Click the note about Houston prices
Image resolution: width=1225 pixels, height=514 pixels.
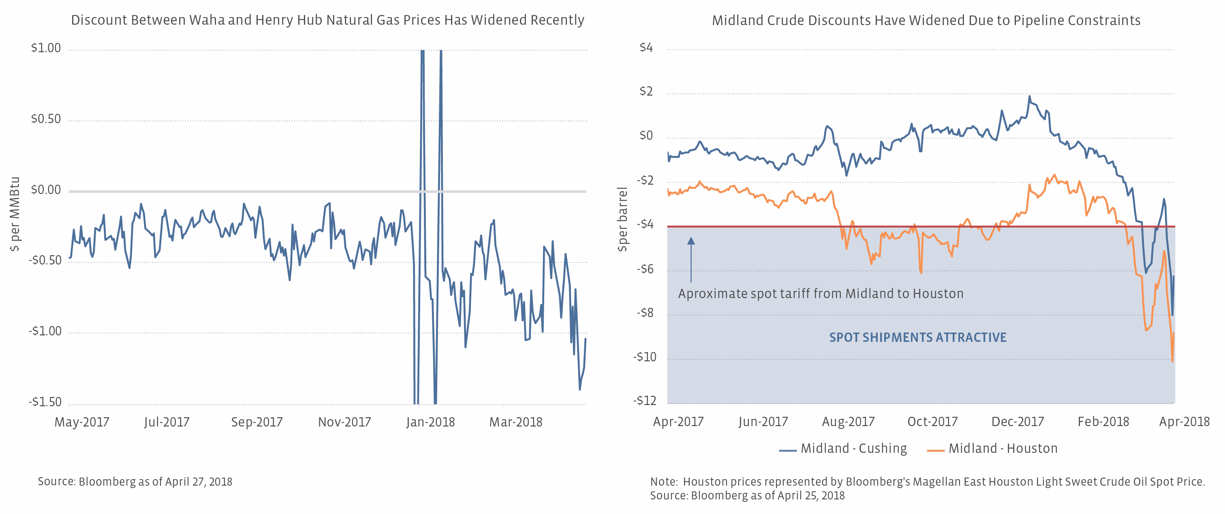pyautogui.click(x=927, y=482)
